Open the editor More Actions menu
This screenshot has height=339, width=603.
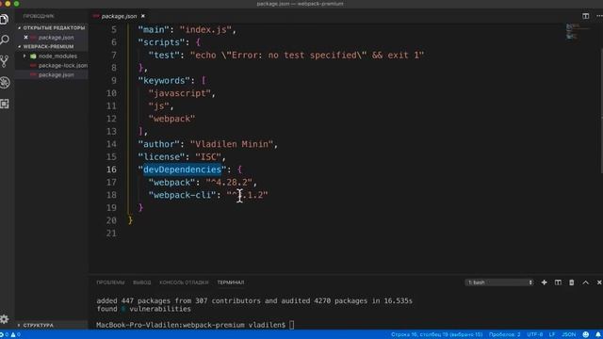tap(599, 16)
